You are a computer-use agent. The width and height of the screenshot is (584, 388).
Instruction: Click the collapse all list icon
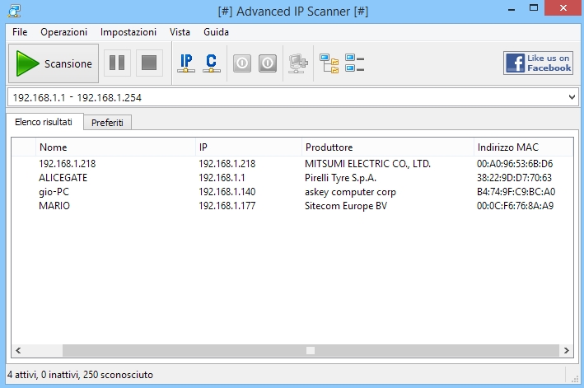coord(354,63)
